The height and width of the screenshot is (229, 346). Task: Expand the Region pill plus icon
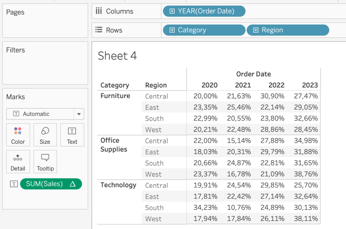[x=256, y=30]
